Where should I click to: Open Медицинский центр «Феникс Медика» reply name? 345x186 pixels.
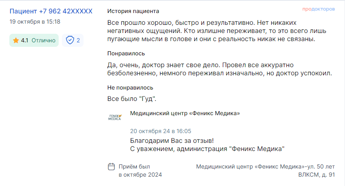pyautogui.click(x=185, y=113)
